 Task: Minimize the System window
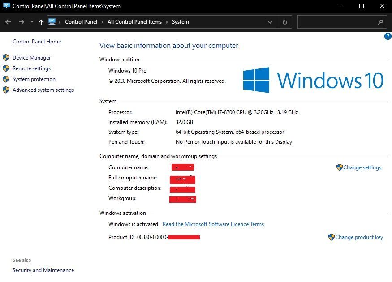(x=341, y=6)
